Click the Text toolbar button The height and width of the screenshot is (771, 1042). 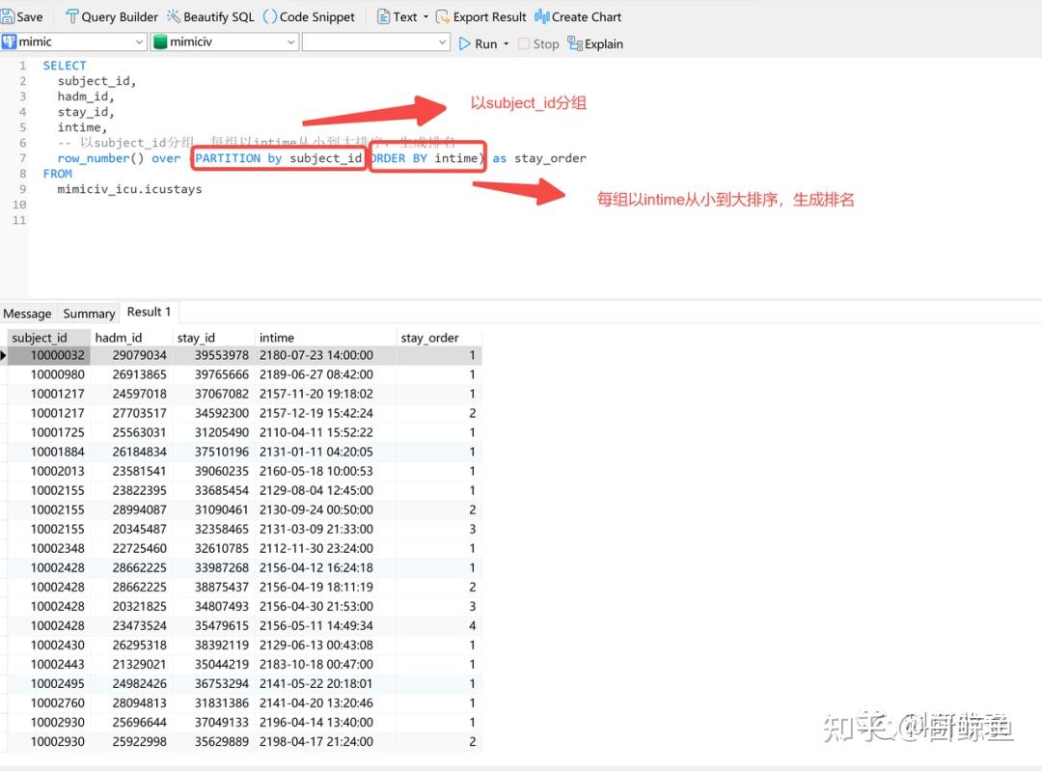398,16
